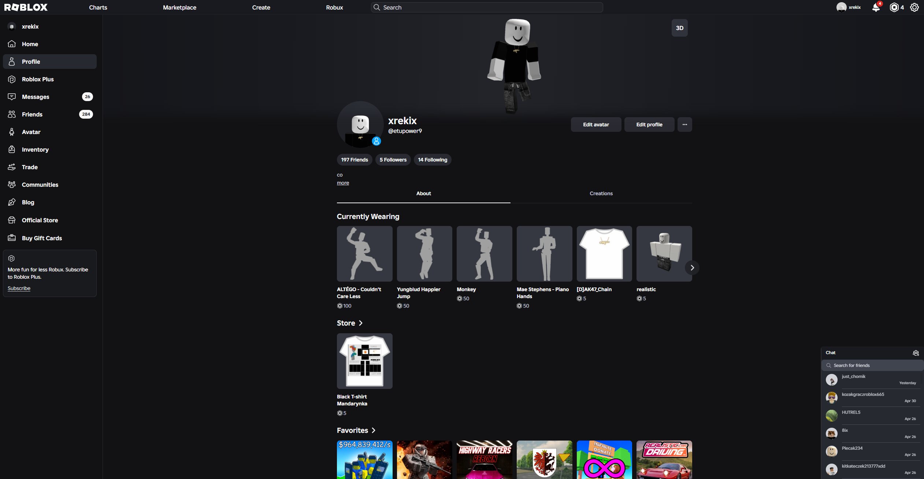924x479 pixels.
Task: Expand the Favorites section chevron
Action: (x=373, y=430)
